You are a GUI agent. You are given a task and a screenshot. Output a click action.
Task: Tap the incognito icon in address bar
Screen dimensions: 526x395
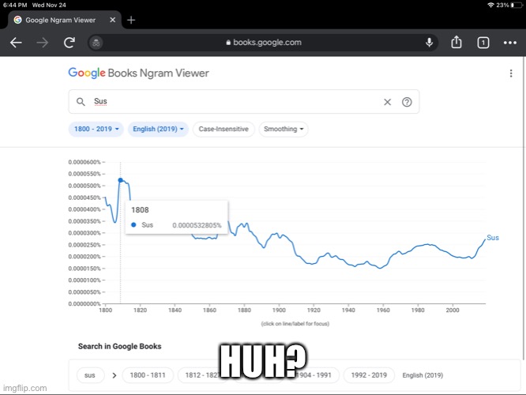click(x=96, y=43)
